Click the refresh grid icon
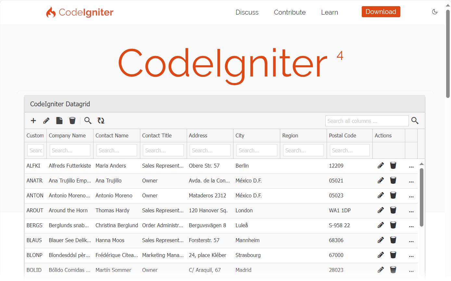The height and width of the screenshot is (281, 451). coord(101,121)
